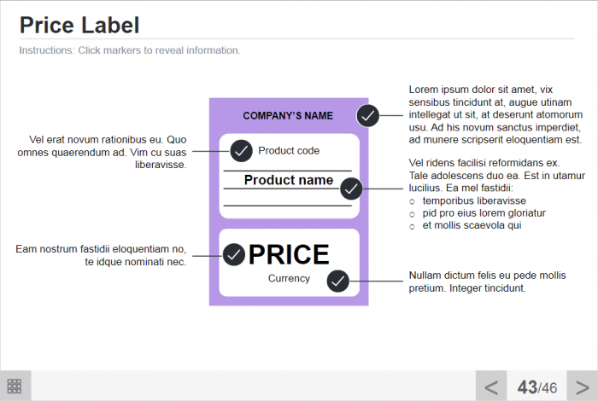The width and height of the screenshot is (598, 401).
Task: Open the slide grid menu icon
Action: coord(15,386)
